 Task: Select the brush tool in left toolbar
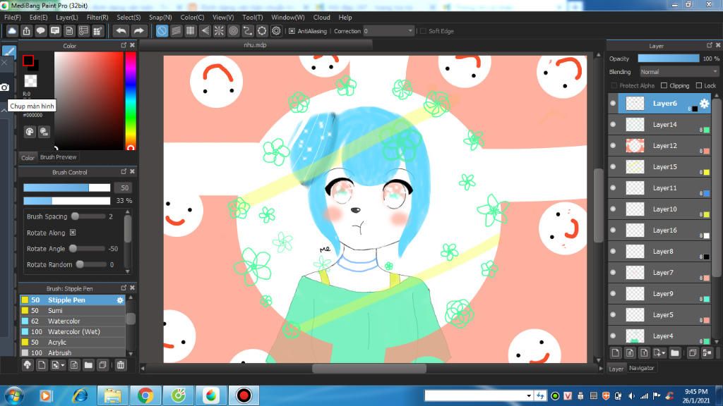pyautogui.click(x=8, y=51)
